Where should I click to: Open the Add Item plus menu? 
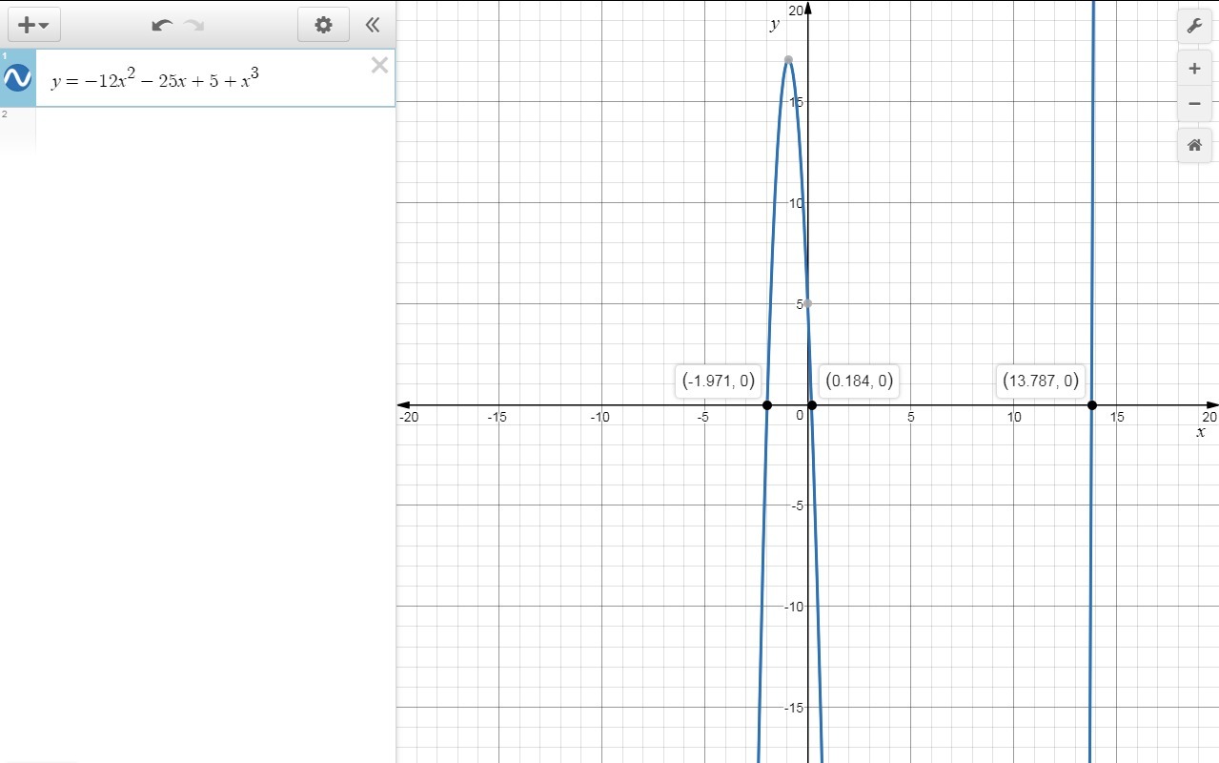coord(33,25)
